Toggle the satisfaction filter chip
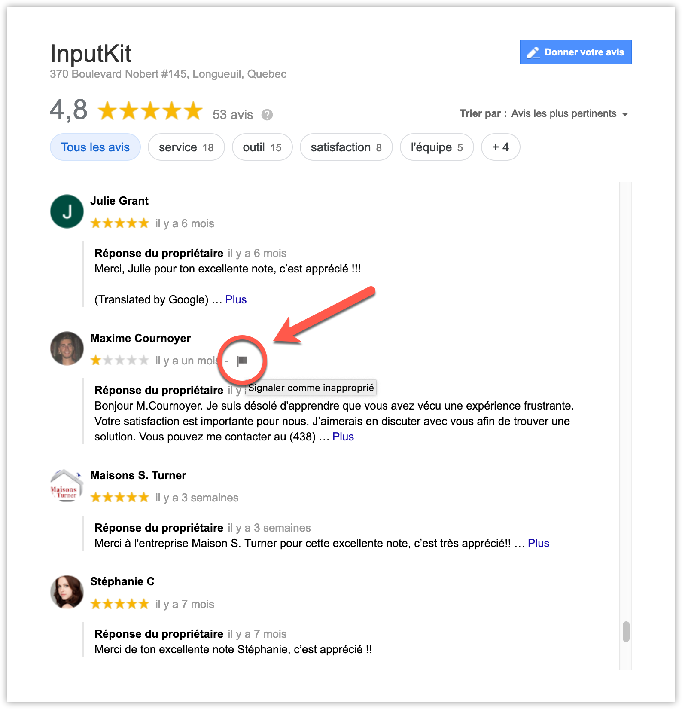Screen dimensions: 682x709 point(346,147)
